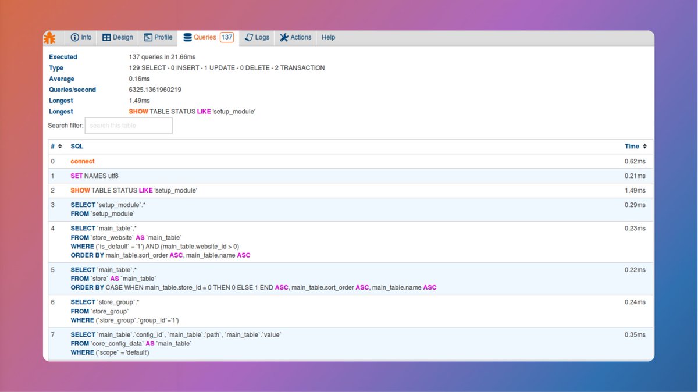Click the Actions tab's wrench icon
Viewport: 698px width, 392px height.
[284, 37]
